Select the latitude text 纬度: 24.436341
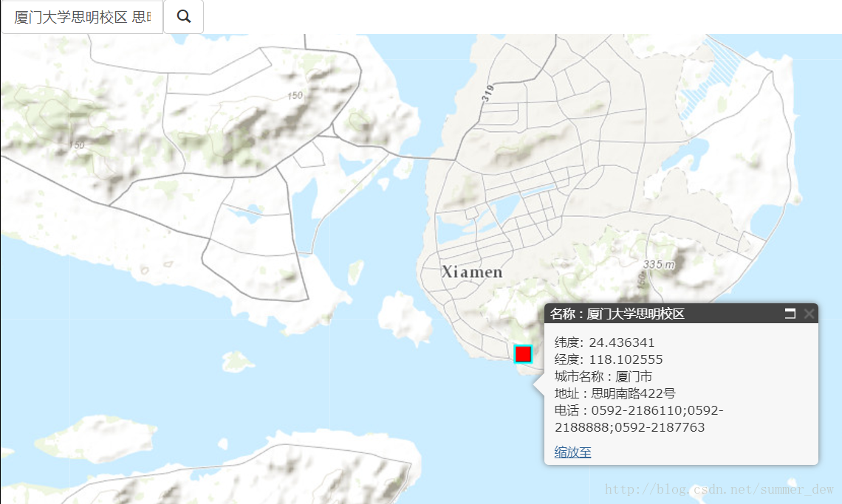This screenshot has height=504, width=842. (x=604, y=342)
